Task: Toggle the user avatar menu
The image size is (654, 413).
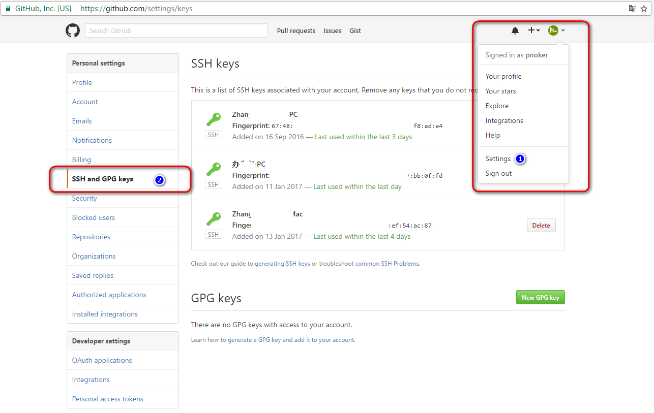Action: pyautogui.click(x=556, y=30)
